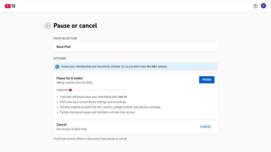Click the NBA season pause banner text
Viewport: 271px width, 152px height.
coord(114,66)
